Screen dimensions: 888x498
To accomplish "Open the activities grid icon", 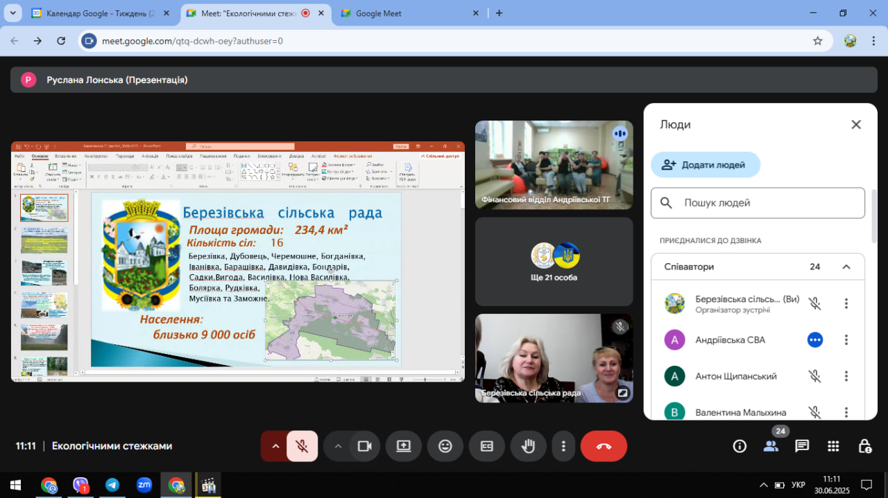I will (833, 446).
